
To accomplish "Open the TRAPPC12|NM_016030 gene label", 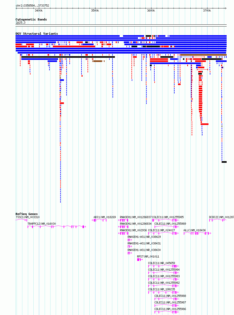I will [x=42, y=224].
